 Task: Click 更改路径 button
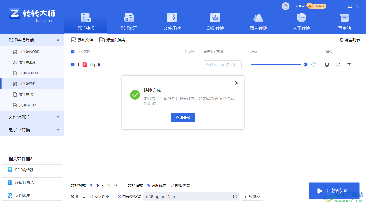click(x=252, y=197)
